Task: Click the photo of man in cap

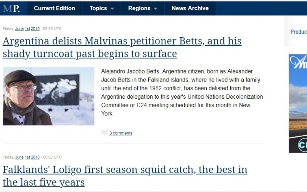Action: click(49, 96)
